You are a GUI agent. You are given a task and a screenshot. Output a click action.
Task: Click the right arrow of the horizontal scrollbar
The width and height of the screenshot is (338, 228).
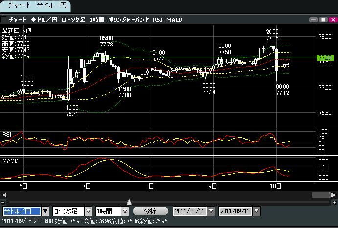(x=334, y=195)
